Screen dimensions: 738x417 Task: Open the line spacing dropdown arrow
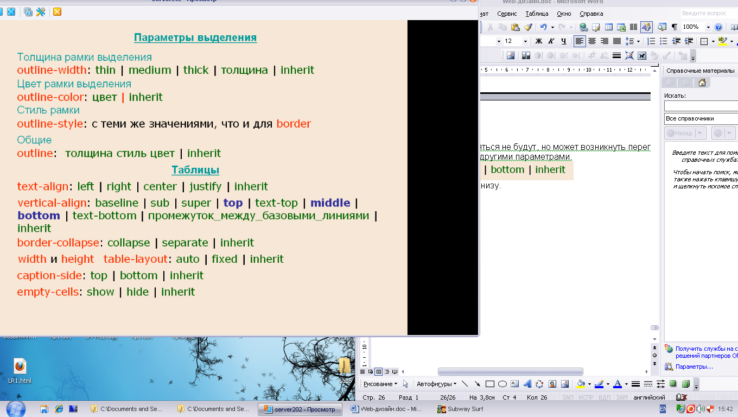638,41
